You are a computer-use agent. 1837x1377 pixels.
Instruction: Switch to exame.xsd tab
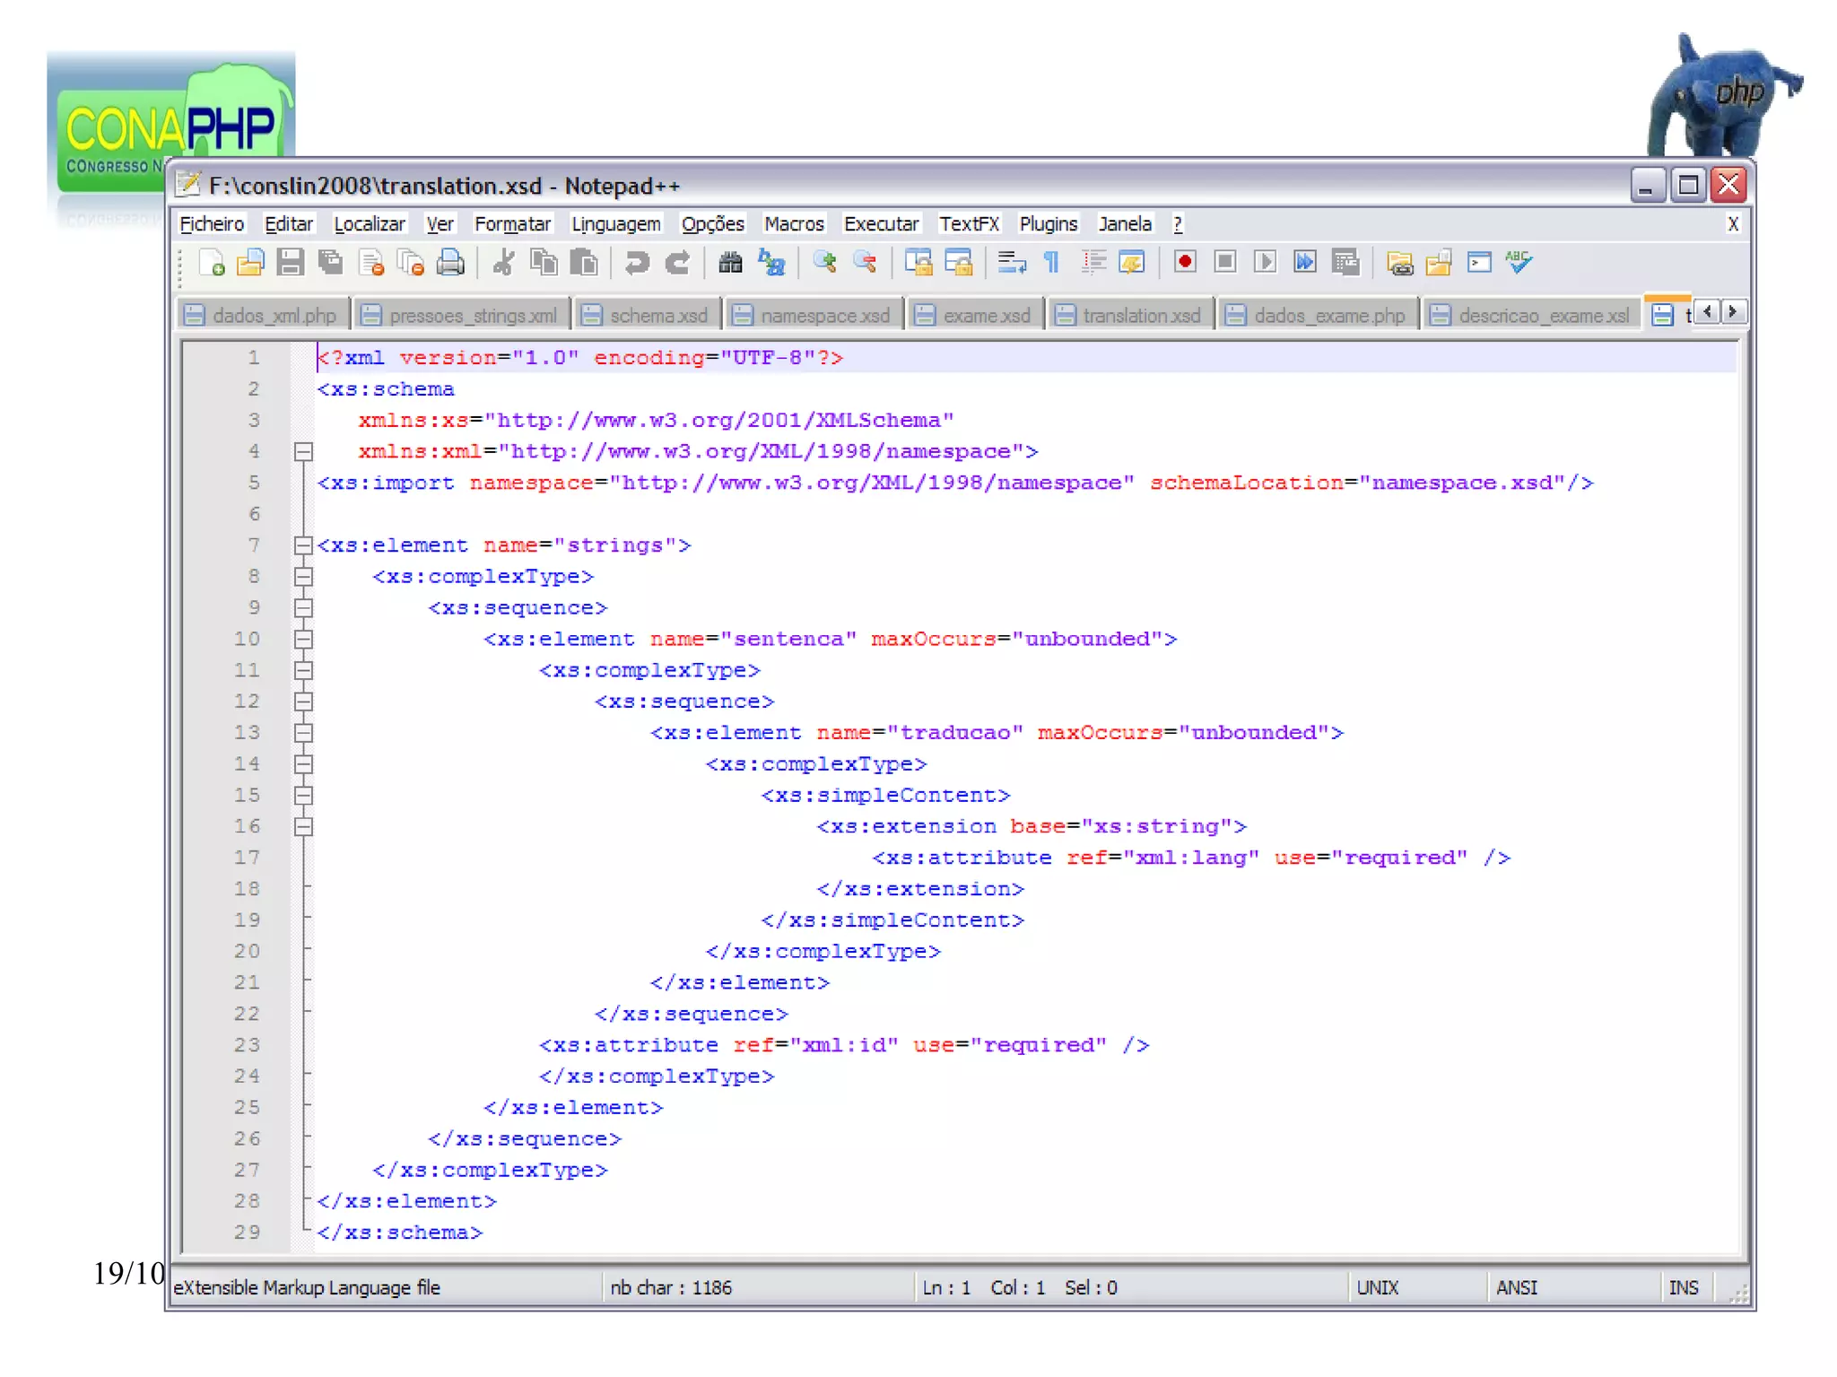975,316
